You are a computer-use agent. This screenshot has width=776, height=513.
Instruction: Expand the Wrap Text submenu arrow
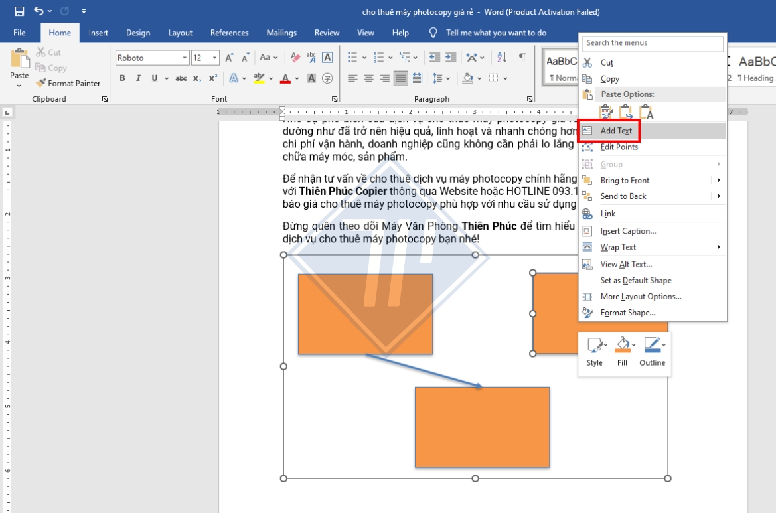[x=718, y=247]
